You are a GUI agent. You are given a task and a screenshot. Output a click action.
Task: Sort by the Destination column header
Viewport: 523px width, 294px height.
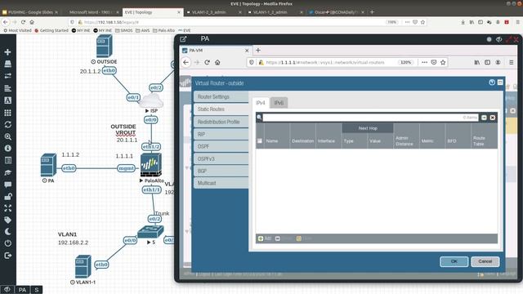[303, 141]
